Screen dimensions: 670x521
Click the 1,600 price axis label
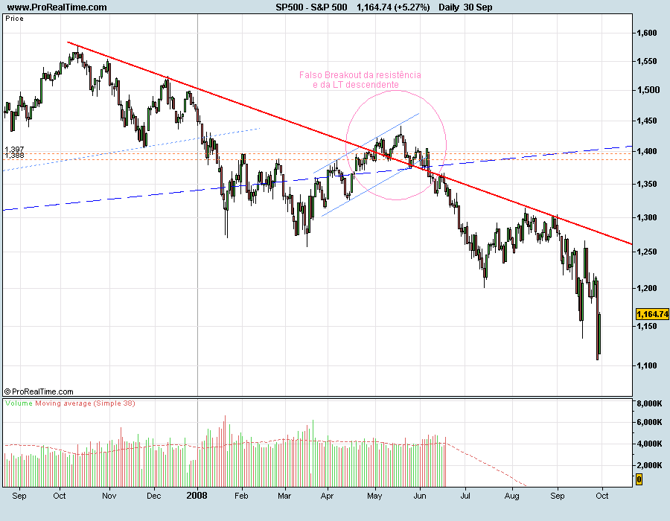coord(646,33)
